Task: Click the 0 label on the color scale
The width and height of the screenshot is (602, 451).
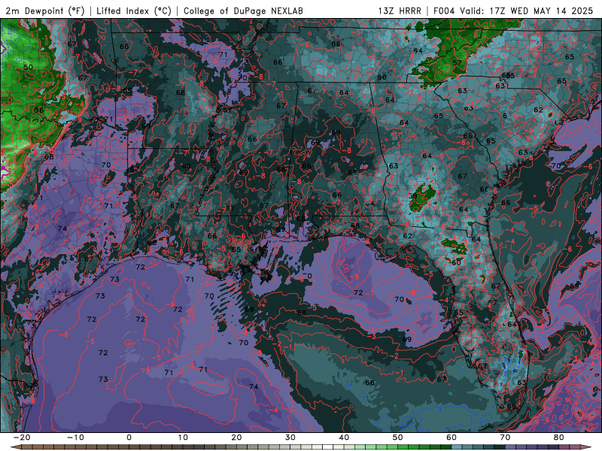Action: pos(129,437)
